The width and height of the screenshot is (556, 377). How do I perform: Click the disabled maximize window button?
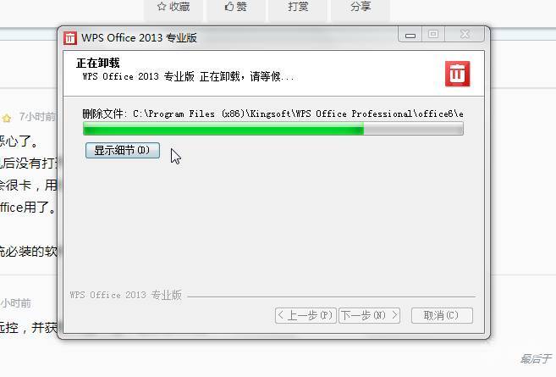433,35
